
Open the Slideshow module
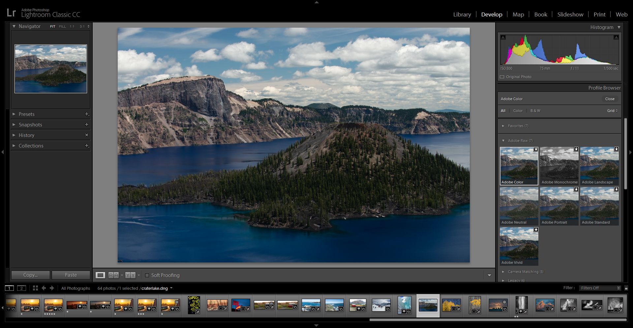(x=570, y=14)
